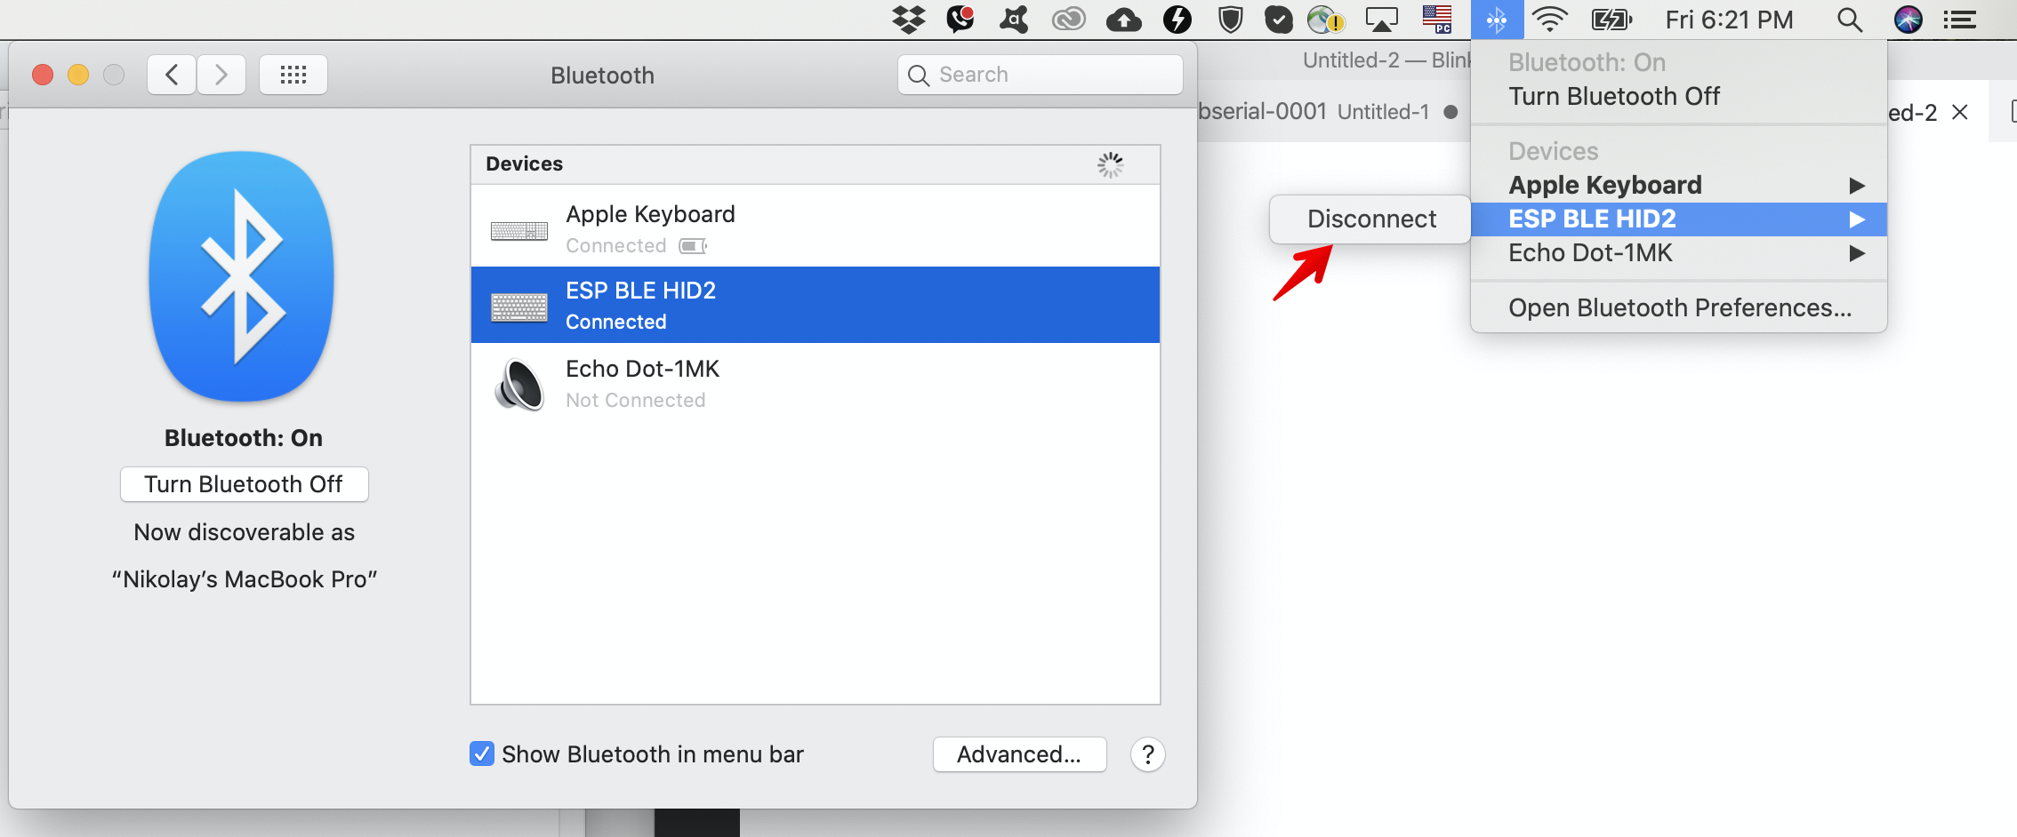Minimize the Bluetooth preferences window
This screenshot has width=2017, height=837.
pos(78,75)
